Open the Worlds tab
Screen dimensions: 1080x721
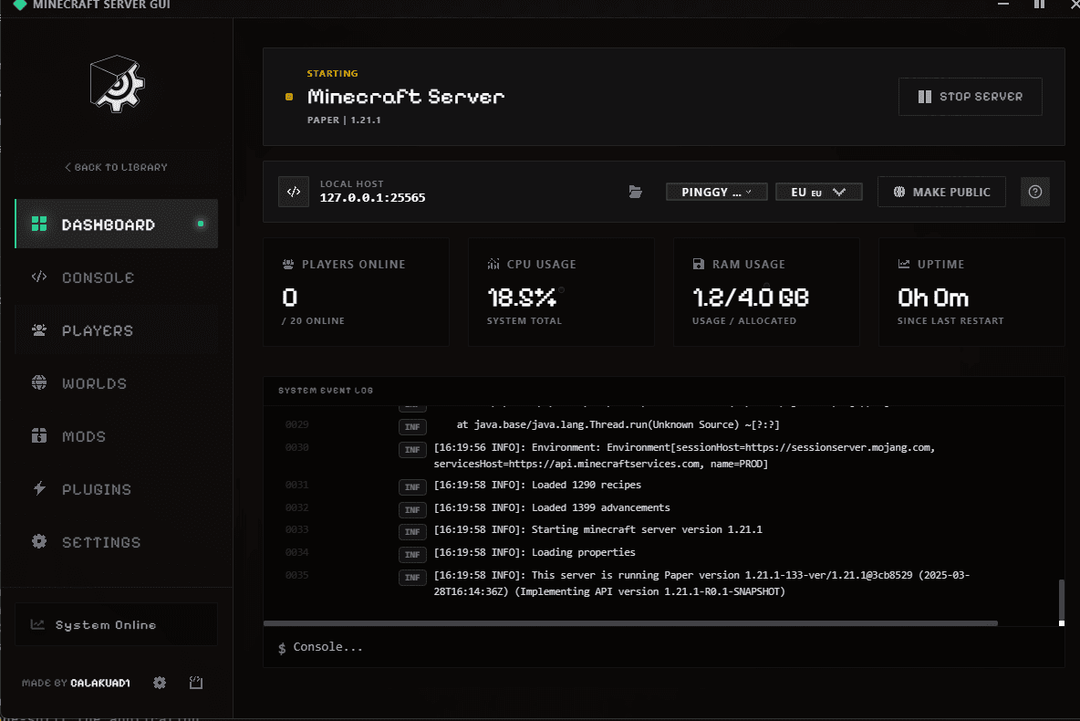117,383
